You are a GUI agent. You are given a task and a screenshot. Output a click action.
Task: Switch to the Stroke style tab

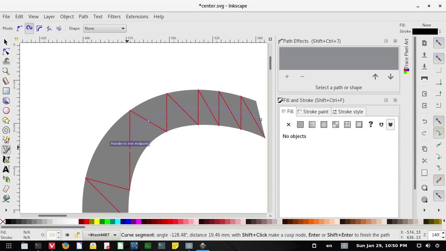[348, 112]
